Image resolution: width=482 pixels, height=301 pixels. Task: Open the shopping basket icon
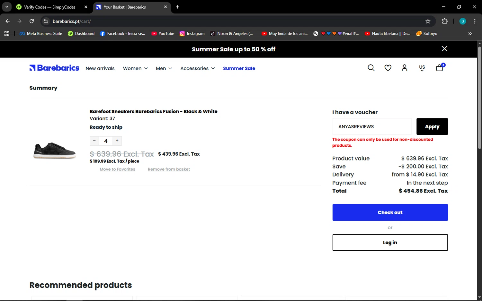point(440,67)
